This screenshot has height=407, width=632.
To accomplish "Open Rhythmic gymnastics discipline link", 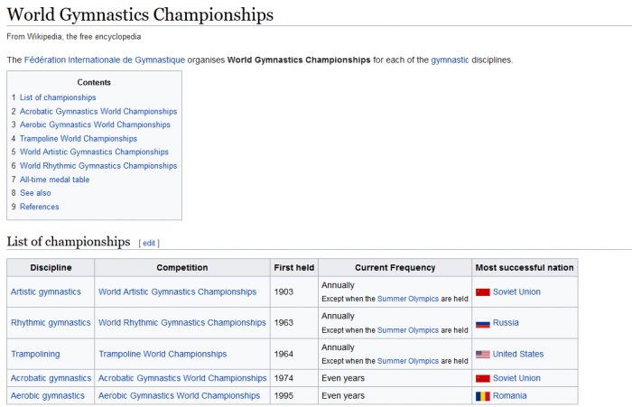I will [51, 323].
